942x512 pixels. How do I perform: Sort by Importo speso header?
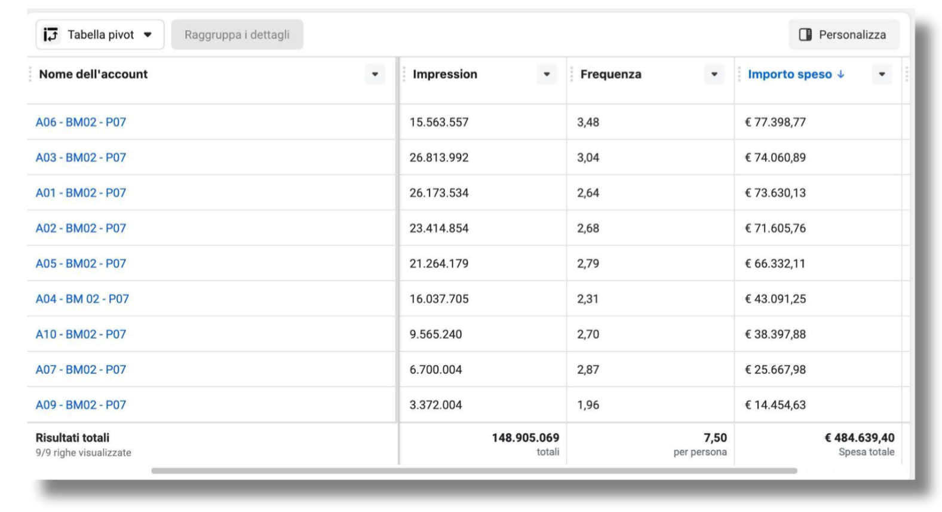click(790, 74)
